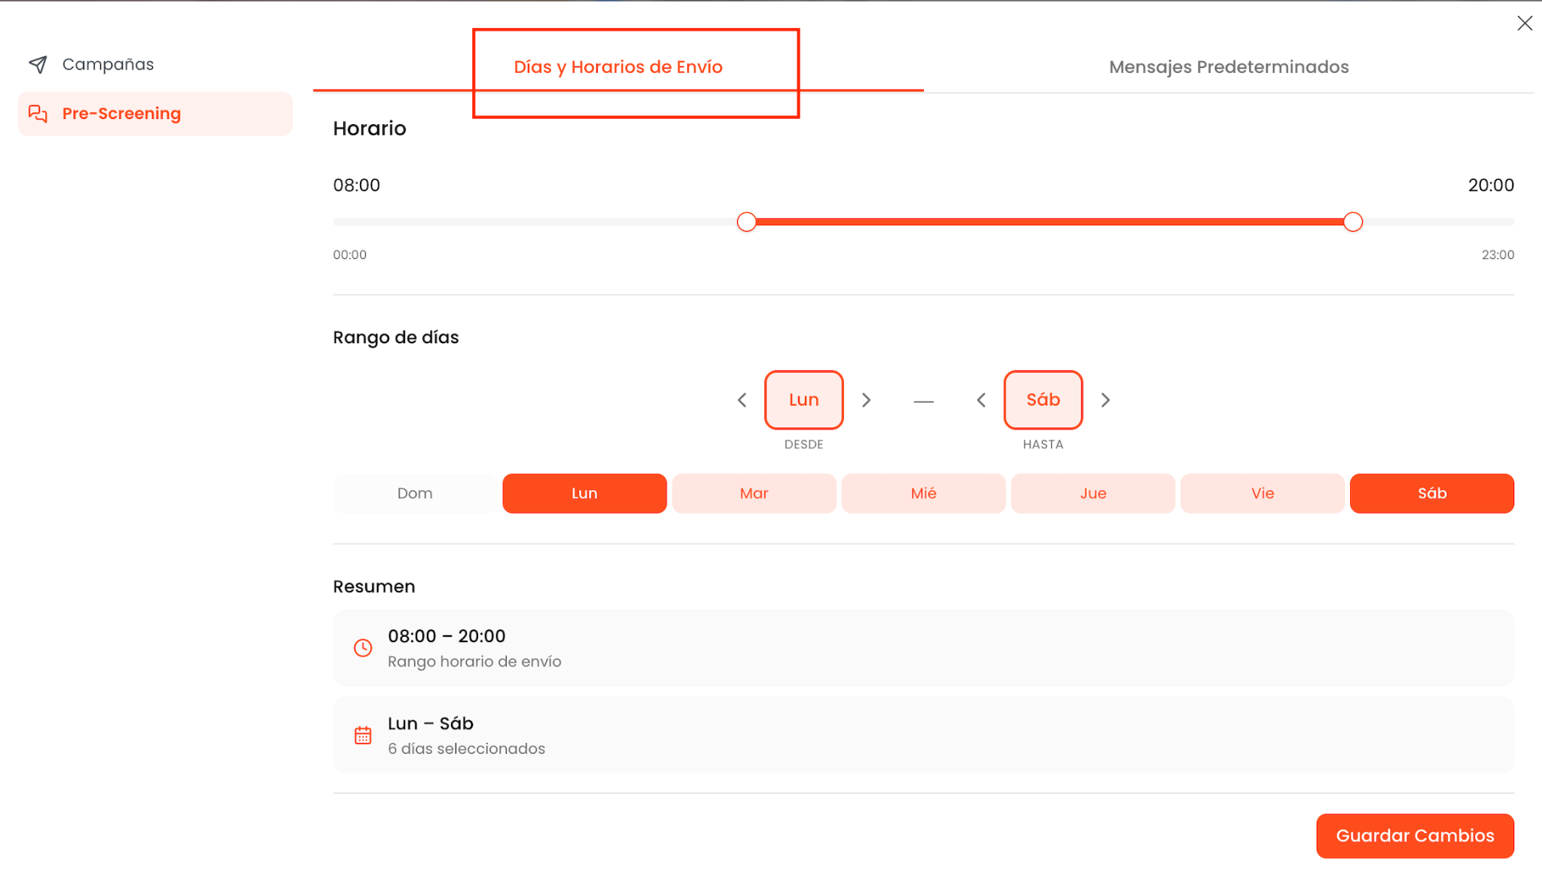The image size is (1542, 883).
Task: Click the Lun box labeled DESDE
Action: tap(804, 400)
